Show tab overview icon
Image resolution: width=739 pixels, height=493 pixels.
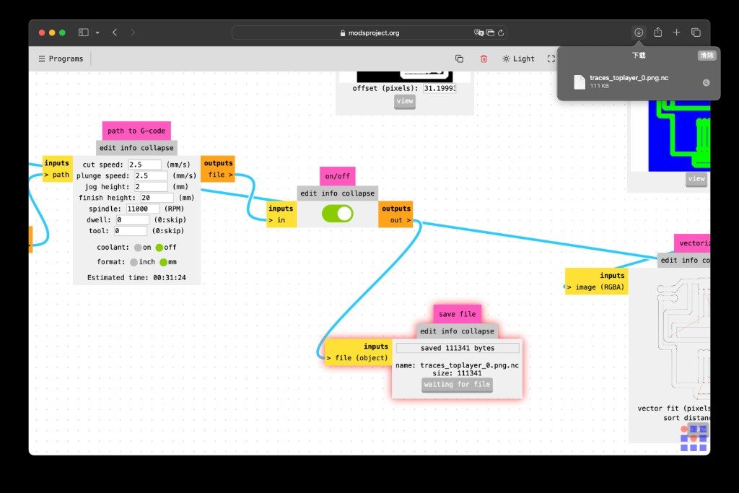(x=696, y=32)
